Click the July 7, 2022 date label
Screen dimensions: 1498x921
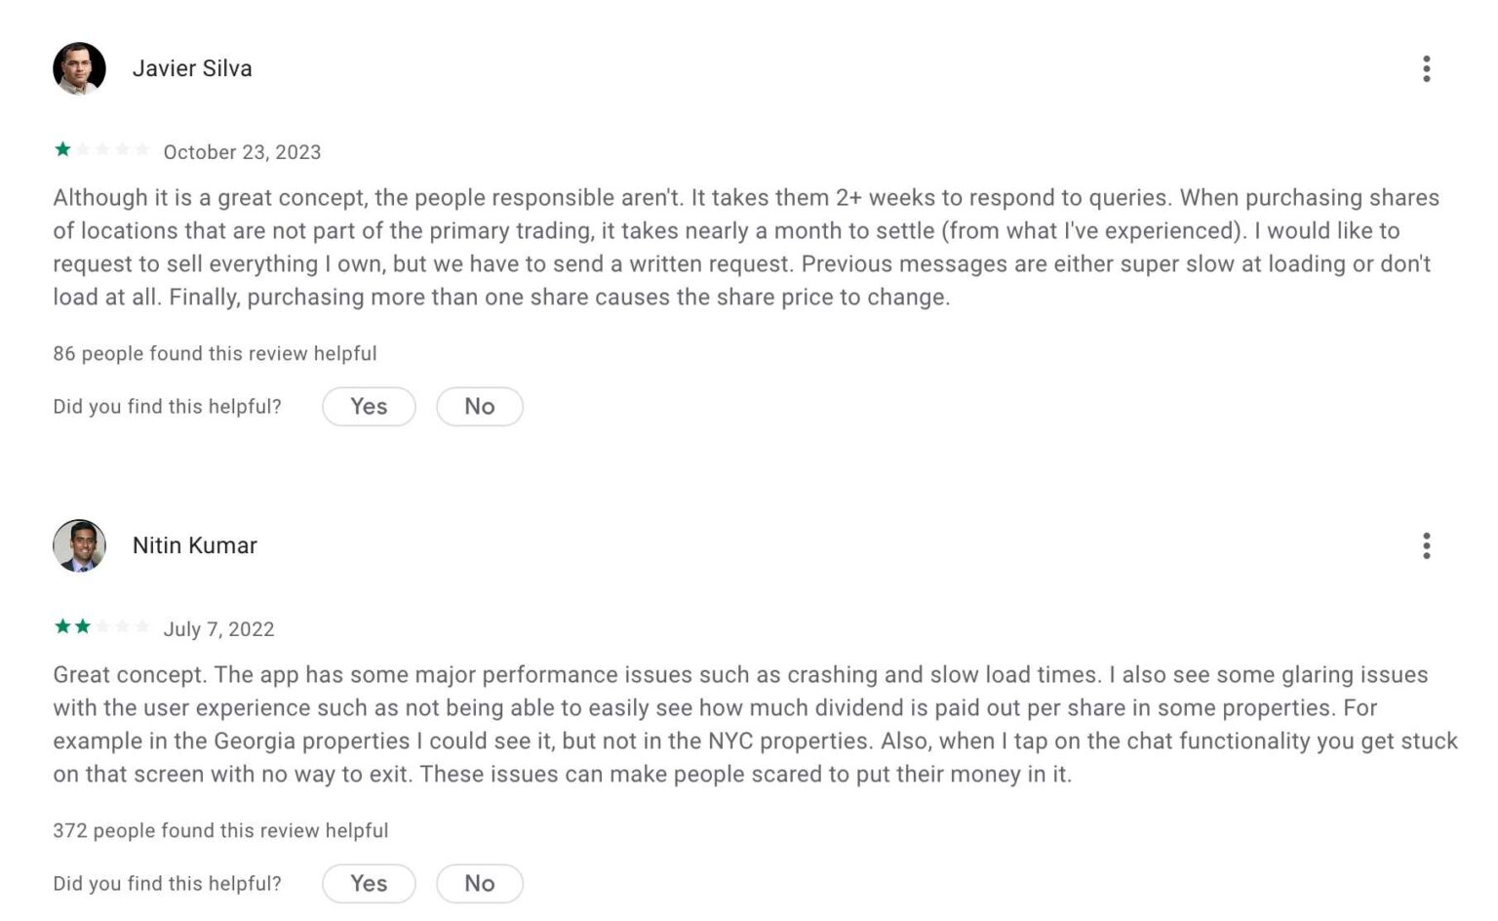pyautogui.click(x=219, y=628)
